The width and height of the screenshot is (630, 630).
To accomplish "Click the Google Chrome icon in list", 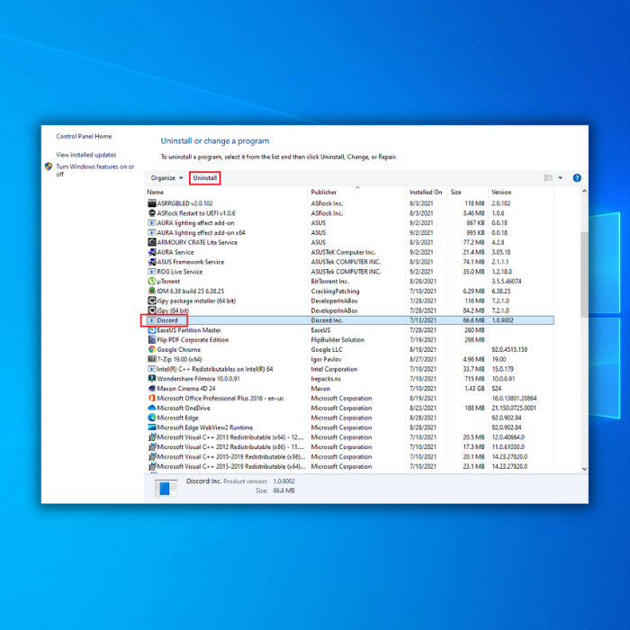I will [x=151, y=349].
